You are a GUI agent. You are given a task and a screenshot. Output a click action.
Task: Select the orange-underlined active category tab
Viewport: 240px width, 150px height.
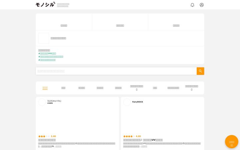[45, 88]
